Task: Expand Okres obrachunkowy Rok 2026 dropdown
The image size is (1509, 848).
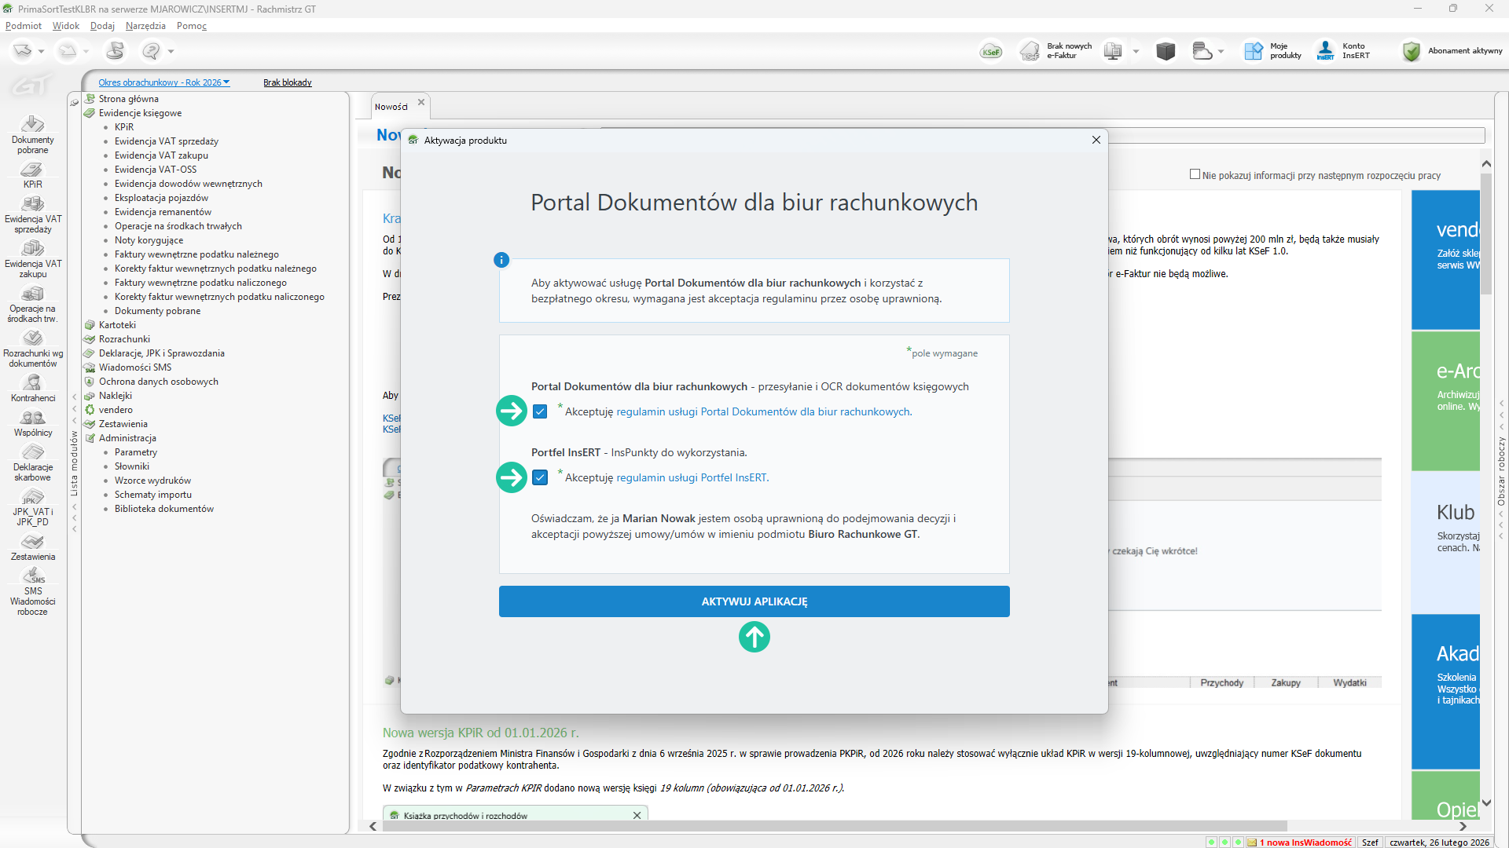Action: point(163,82)
